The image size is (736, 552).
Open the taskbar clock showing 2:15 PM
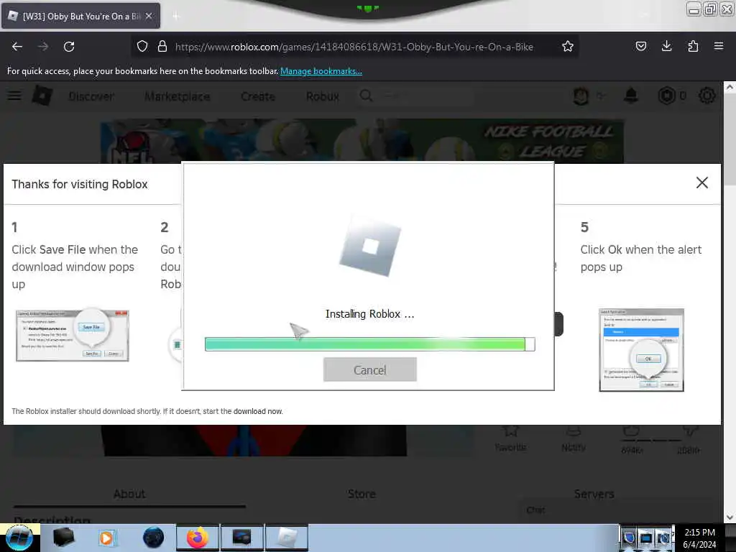pyautogui.click(x=699, y=538)
